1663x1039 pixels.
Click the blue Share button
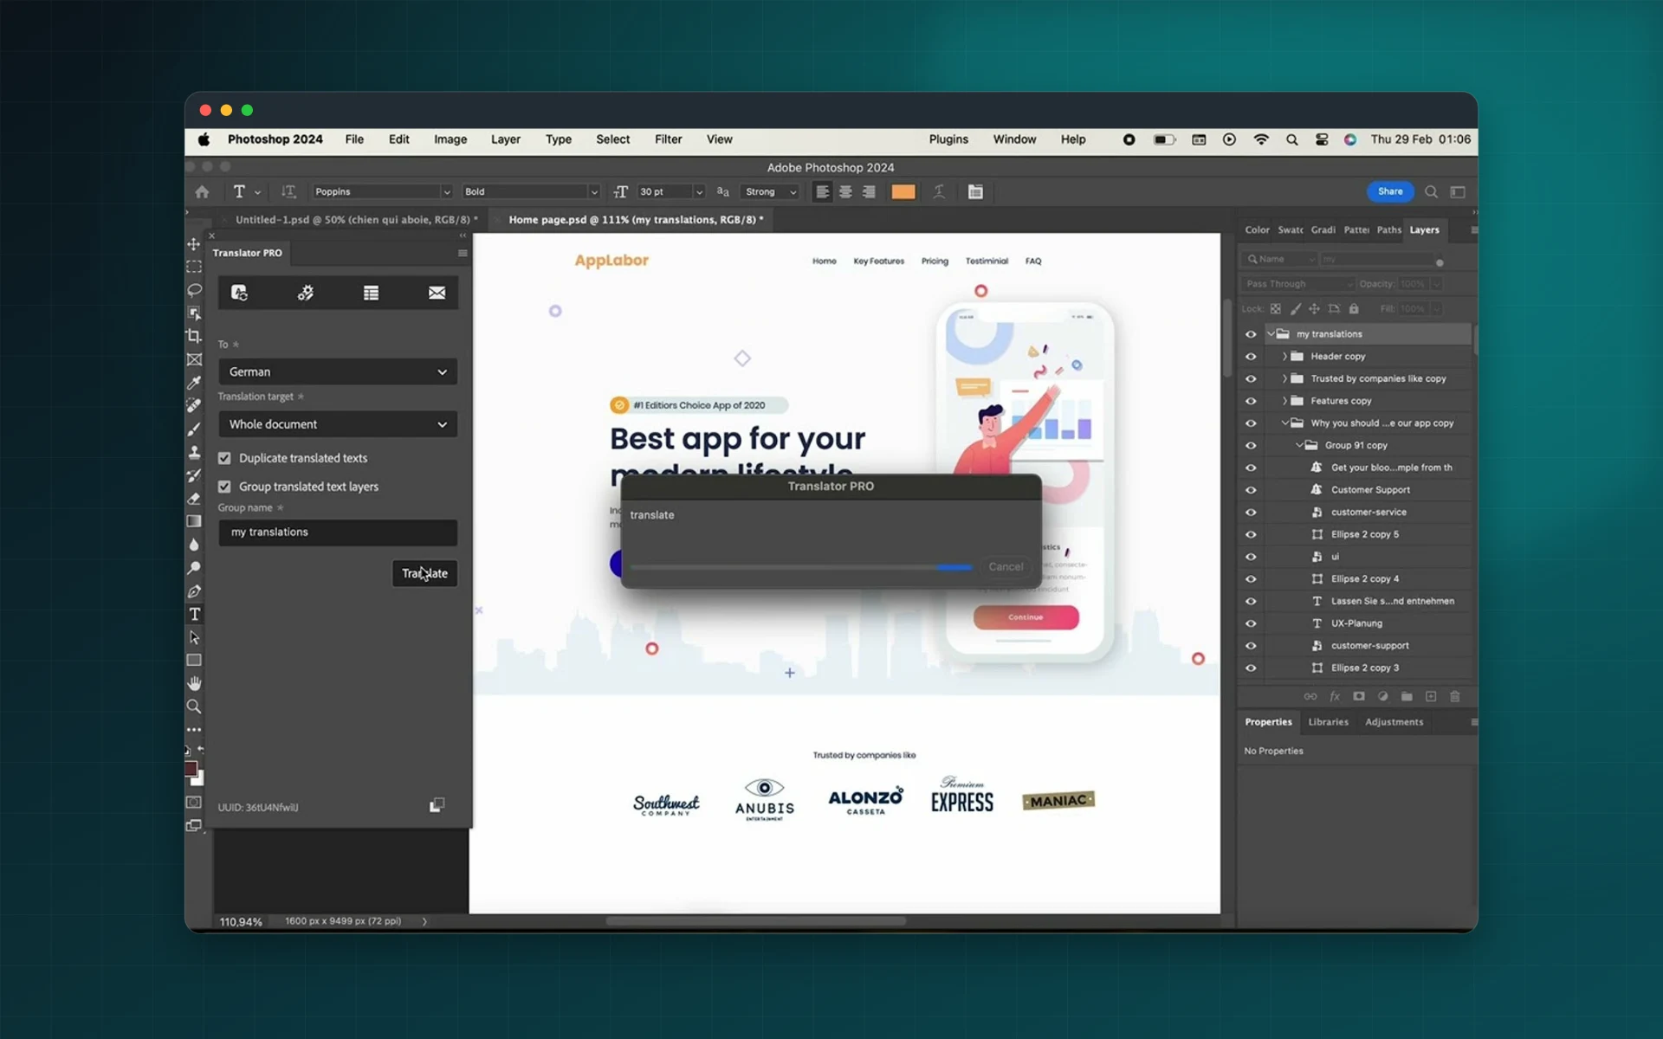tap(1390, 191)
